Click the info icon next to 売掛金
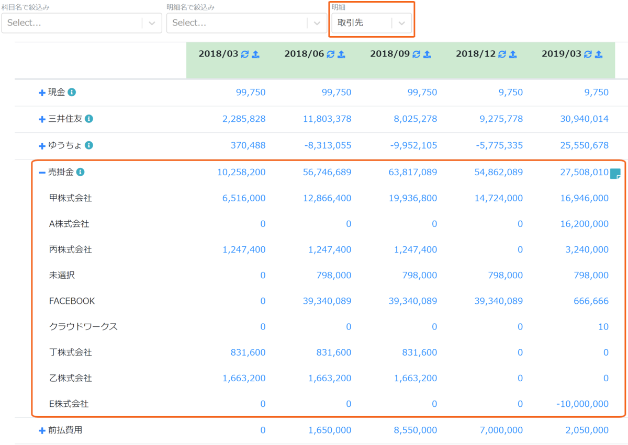The image size is (628, 445). pyautogui.click(x=80, y=172)
